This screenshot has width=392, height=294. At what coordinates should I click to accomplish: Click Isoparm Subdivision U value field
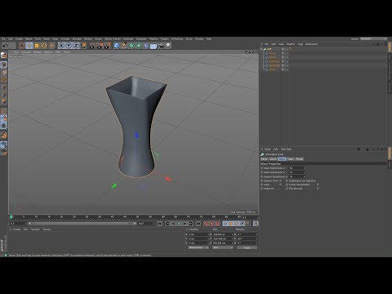coord(296,176)
